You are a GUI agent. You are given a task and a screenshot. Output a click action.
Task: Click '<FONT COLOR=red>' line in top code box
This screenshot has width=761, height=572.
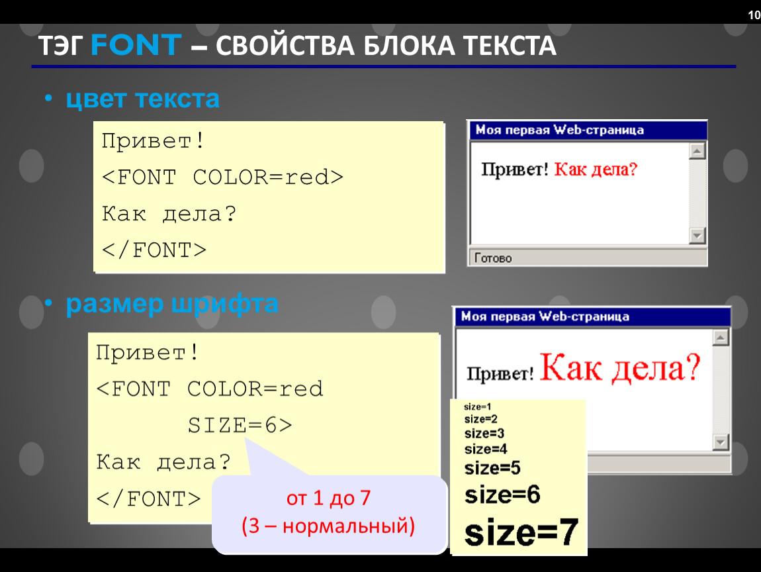click(222, 177)
